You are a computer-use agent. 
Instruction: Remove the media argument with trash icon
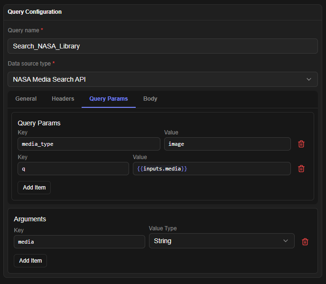305,242
